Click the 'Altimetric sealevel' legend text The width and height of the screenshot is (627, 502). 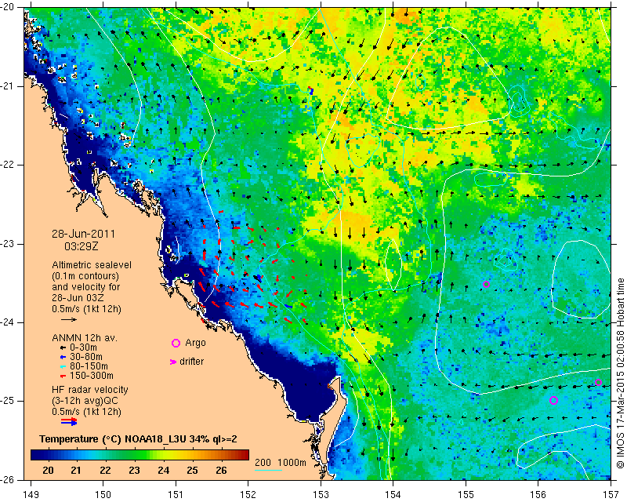tap(92, 265)
